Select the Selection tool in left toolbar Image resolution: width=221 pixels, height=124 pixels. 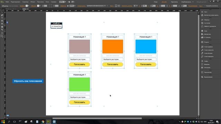click(2, 12)
